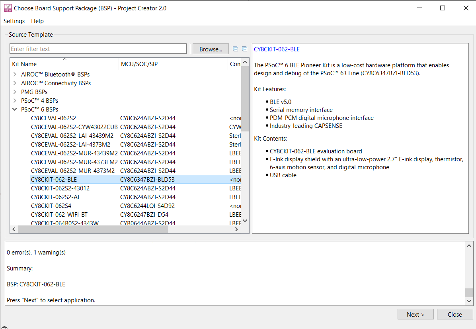The width and height of the screenshot is (476, 329).
Task: Click the kit list vertical scrollbar thumb
Action: point(245,99)
